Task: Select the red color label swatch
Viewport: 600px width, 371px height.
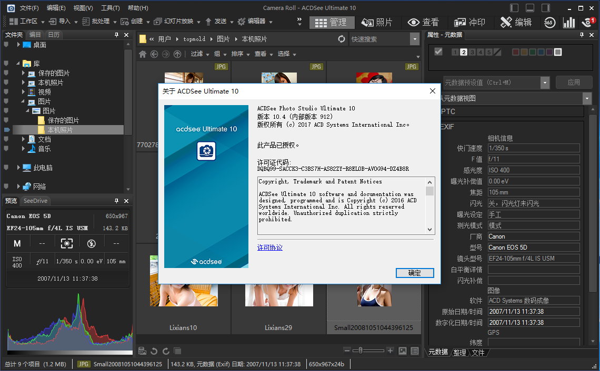Action: point(515,52)
